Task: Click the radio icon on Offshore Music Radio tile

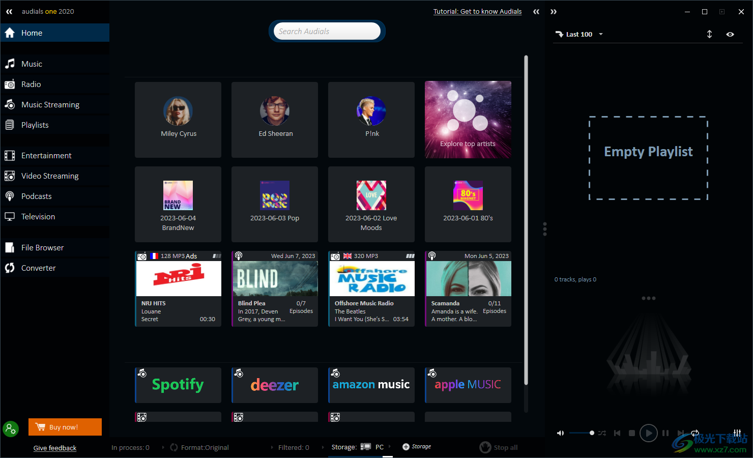Action: pyautogui.click(x=335, y=256)
